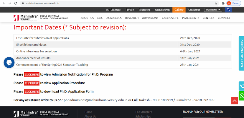The image size is (244, 118).
Task: Click the green WhatsApp icon
Action: (x=241, y=96)
